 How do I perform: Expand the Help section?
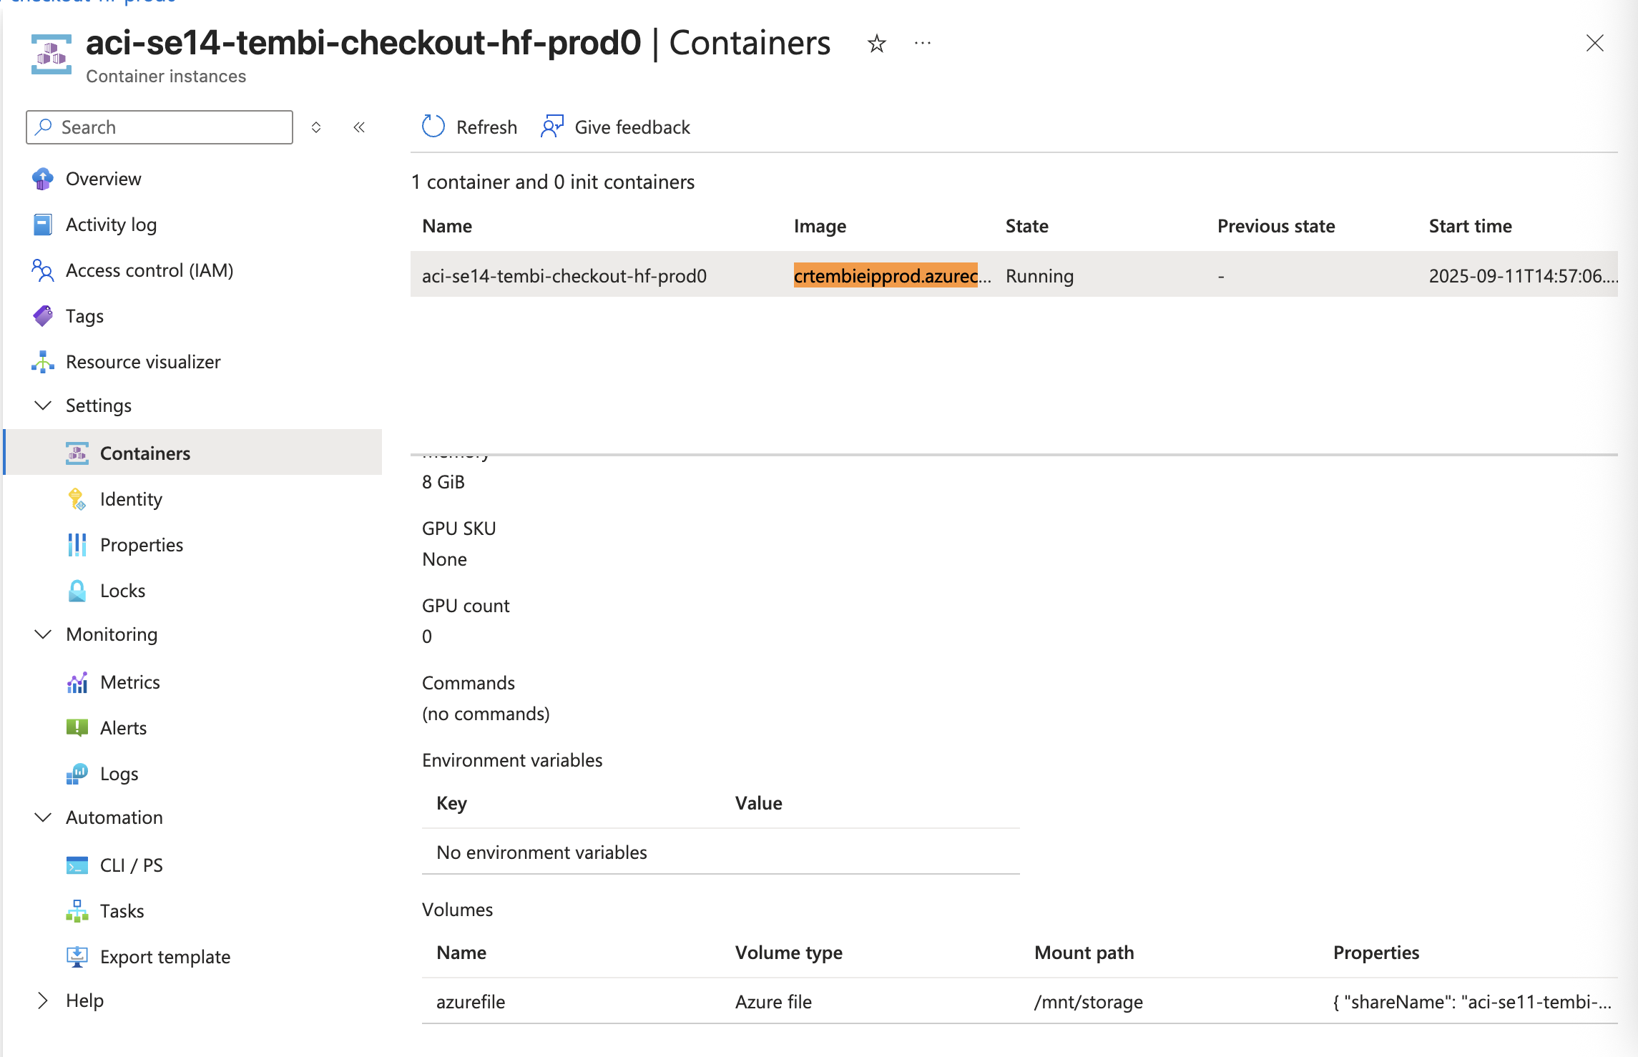[43, 1001]
